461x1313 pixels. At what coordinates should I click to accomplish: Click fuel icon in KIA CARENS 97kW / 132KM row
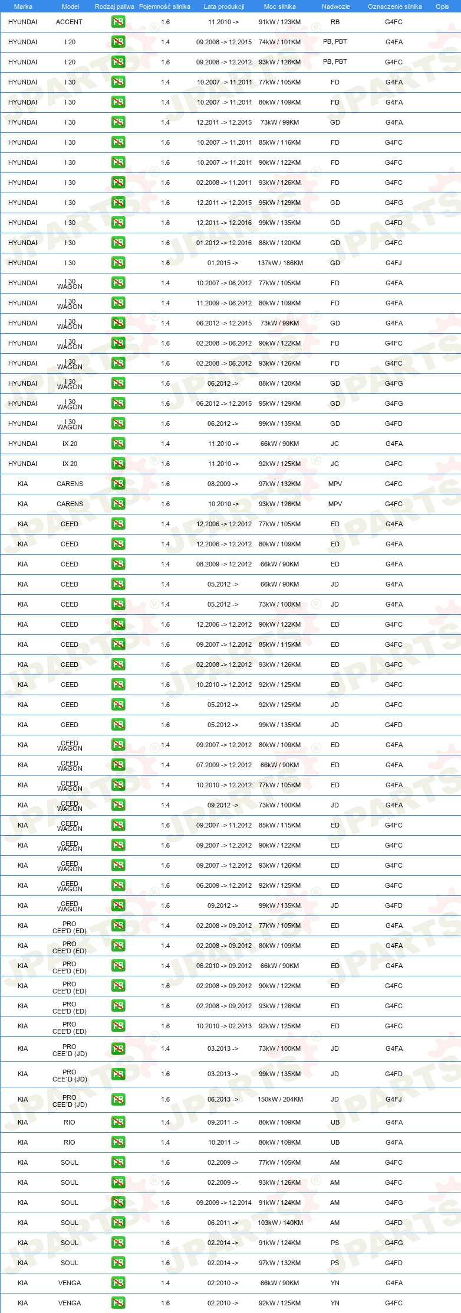118,484
